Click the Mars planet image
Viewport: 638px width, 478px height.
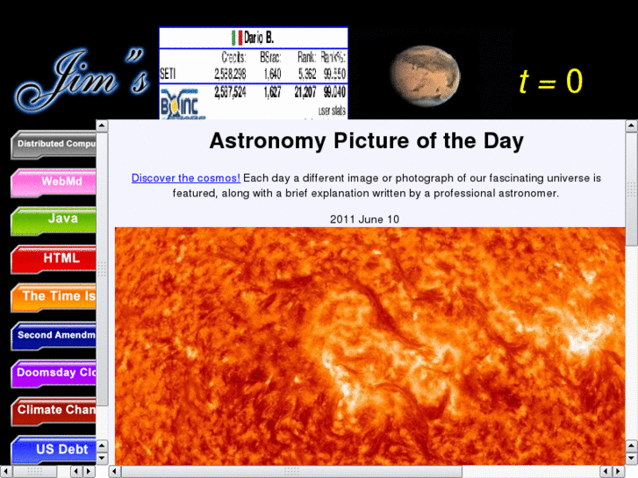tap(425, 74)
